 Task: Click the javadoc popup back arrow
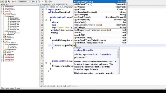(x=74, y=48)
